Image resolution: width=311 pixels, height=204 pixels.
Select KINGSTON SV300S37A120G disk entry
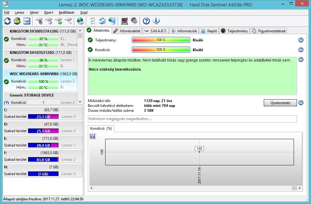click(x=40, y=38)
